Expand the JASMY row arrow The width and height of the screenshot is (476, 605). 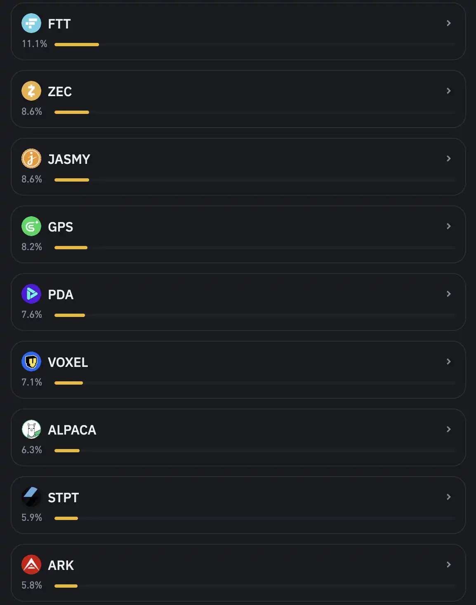pos(449,159)
